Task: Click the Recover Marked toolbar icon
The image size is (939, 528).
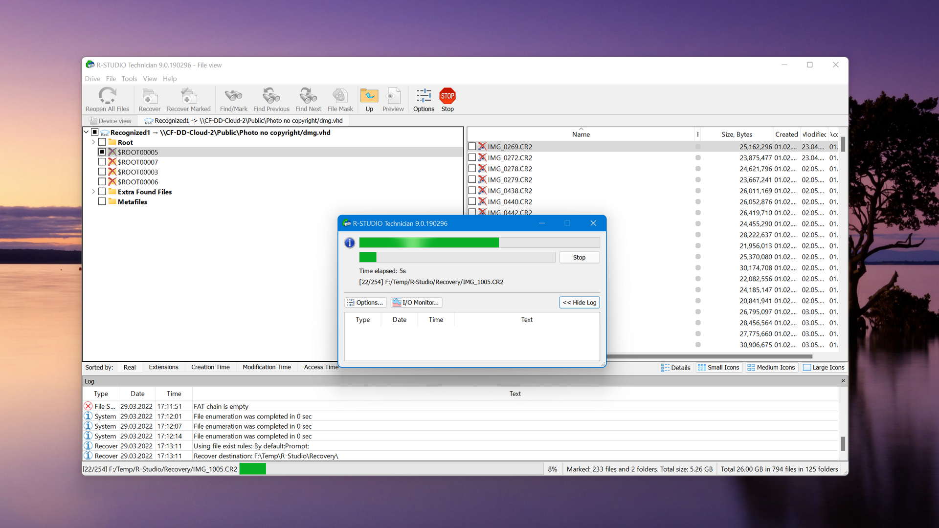Action: coord(188,100)
